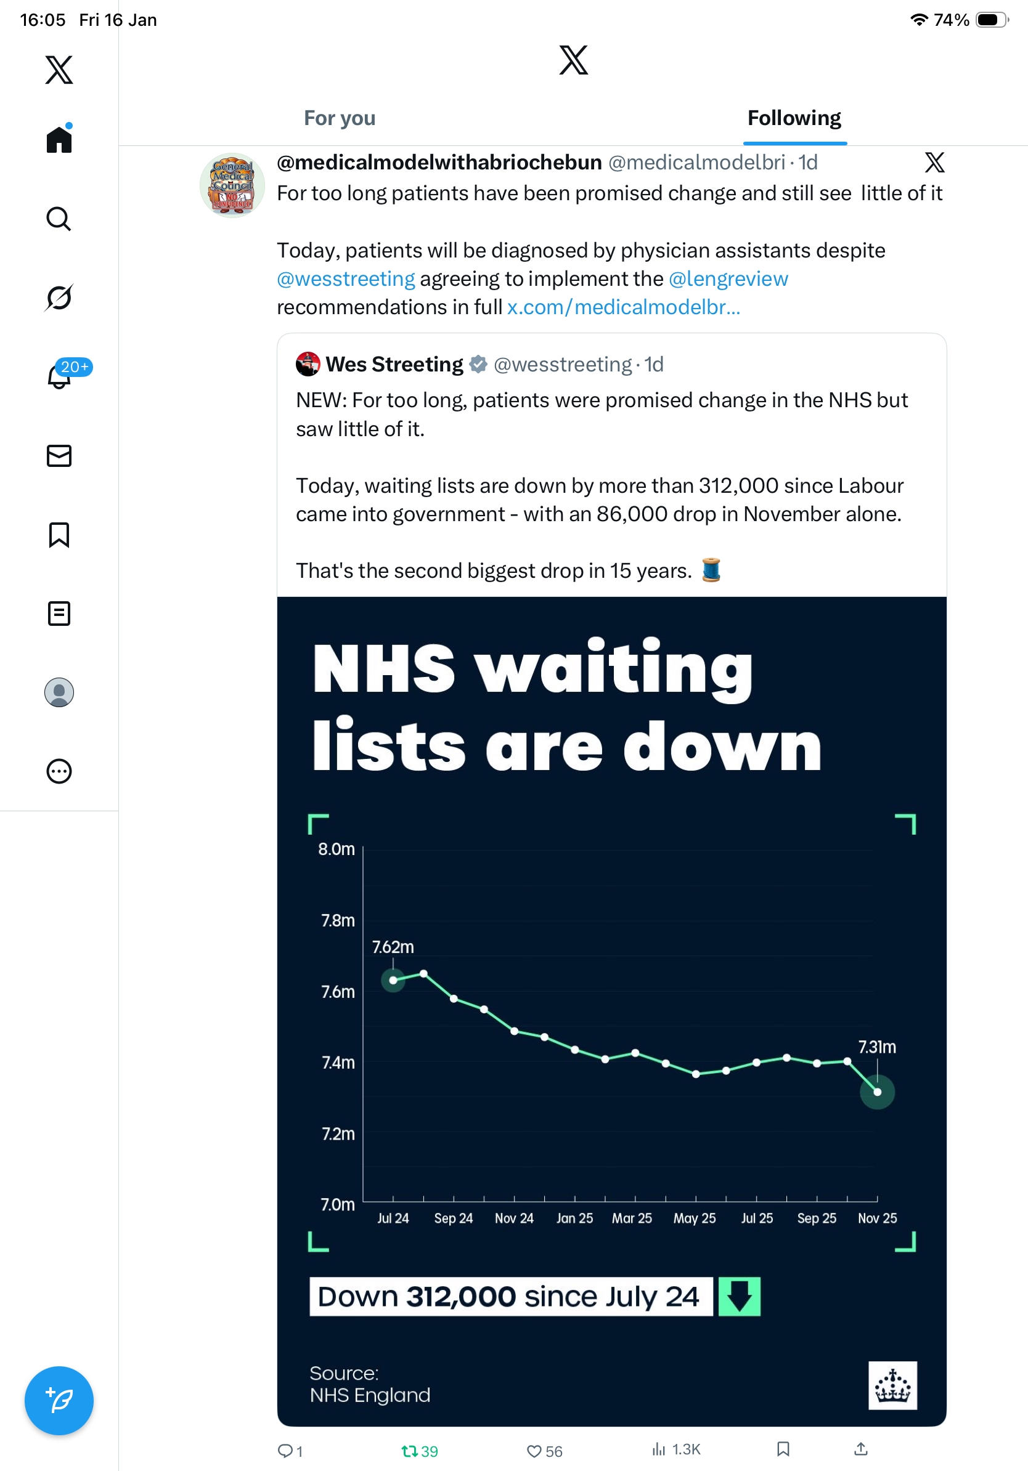Image resolution: width=1028 pixels, height=1471 pixels.
Task: Tap the compose new post button
Action: point(59,1401)
